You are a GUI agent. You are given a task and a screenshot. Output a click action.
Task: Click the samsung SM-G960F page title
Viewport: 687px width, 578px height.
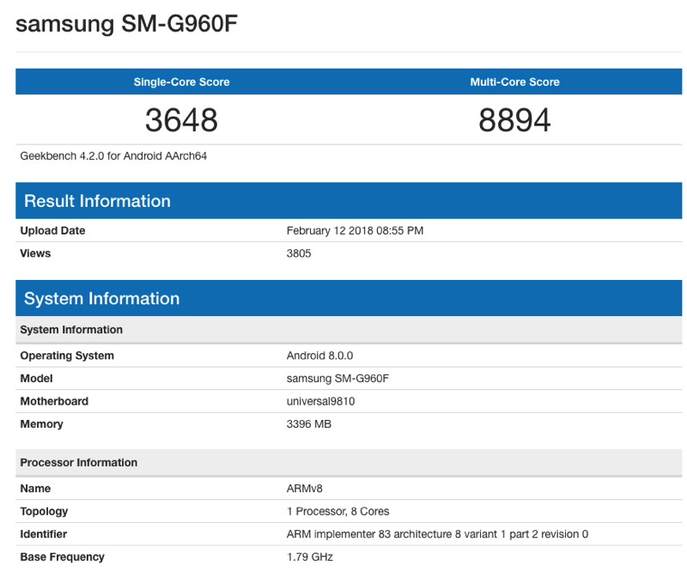(126, 24)
